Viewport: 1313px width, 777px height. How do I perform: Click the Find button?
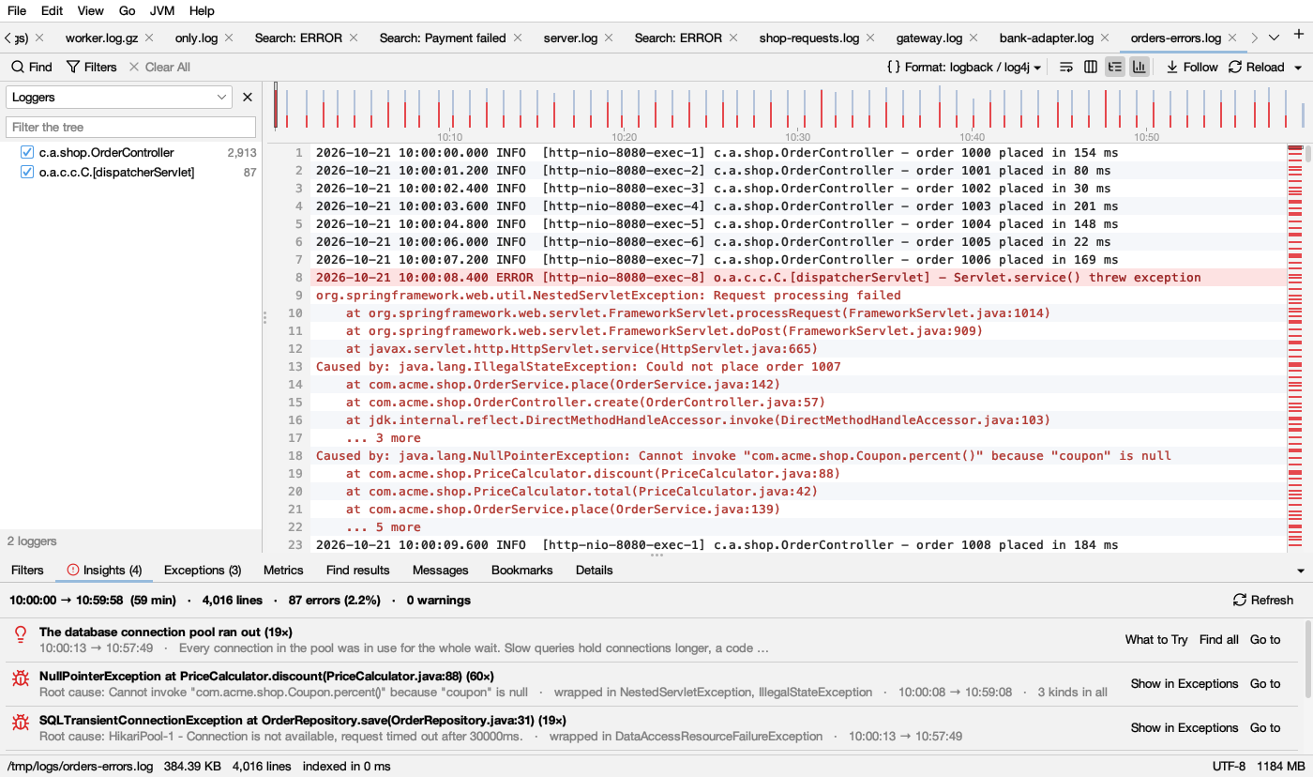[x=32, y=67]
